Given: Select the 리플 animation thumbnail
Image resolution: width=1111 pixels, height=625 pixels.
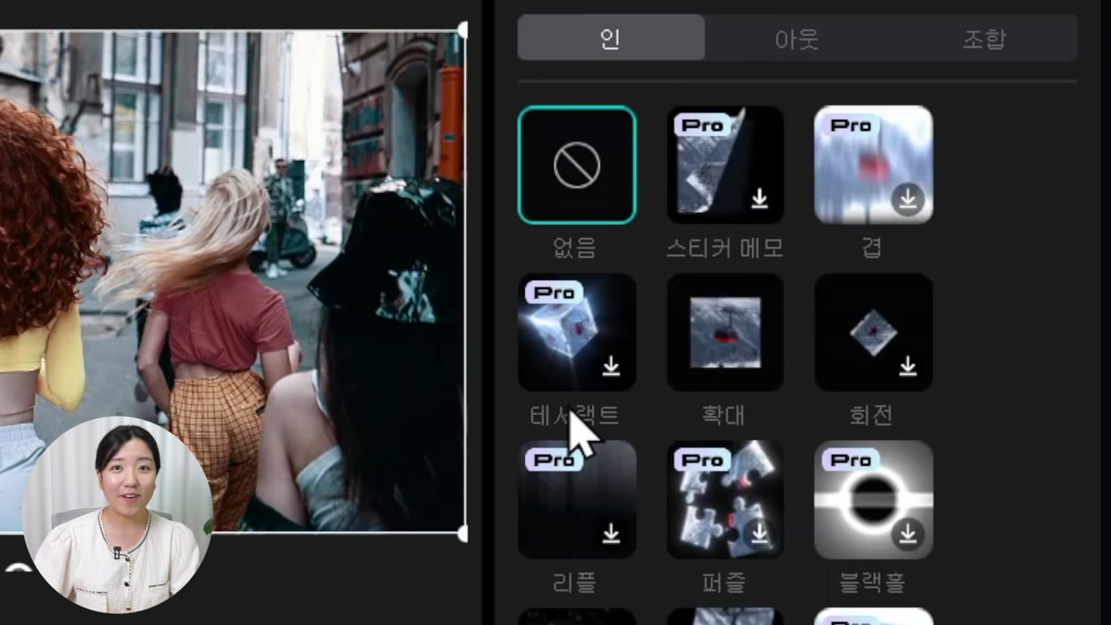Looking at the screenshot, I should (x=577, y=499).
